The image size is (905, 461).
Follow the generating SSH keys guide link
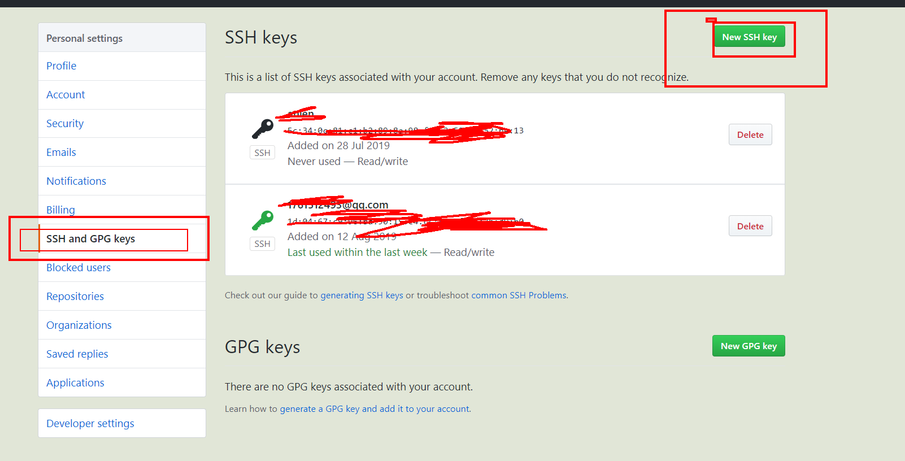[x=362, y=295]
